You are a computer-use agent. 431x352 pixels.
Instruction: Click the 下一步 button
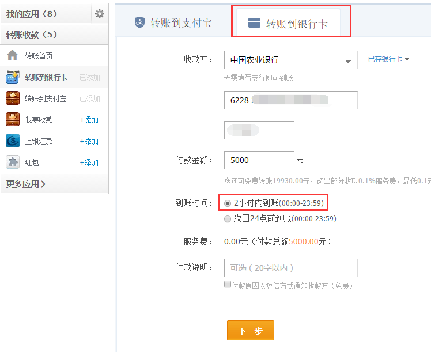click(251, 330)
